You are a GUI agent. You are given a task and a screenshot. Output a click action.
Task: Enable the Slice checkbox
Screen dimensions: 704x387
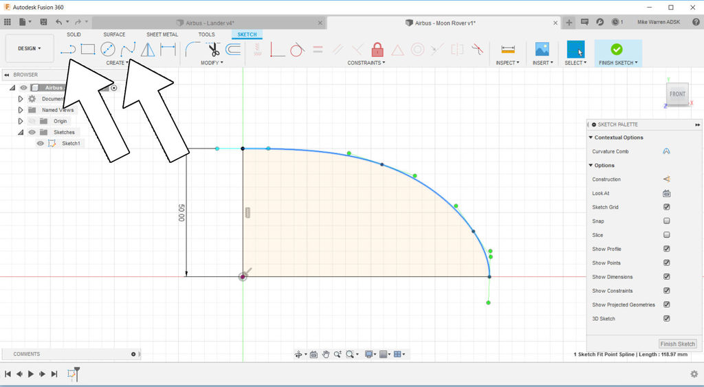[x=667, y=235]
